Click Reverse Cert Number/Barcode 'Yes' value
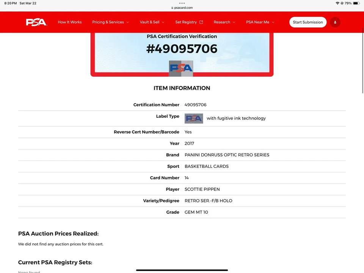The width and height of the screenshot is (364, 273). (188, 132)
